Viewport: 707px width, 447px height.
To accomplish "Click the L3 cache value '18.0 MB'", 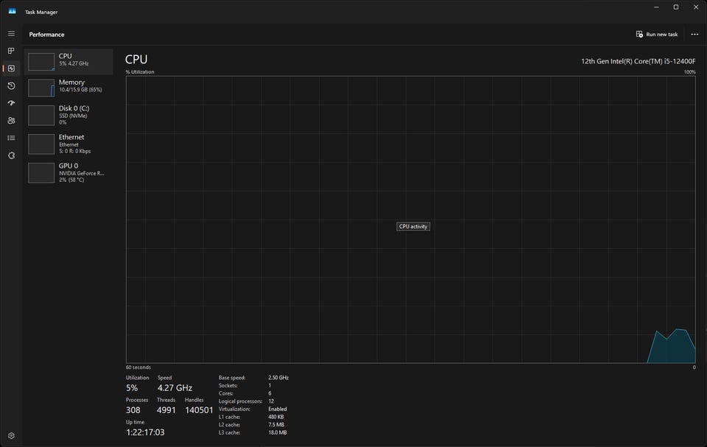I will pyautogui.click(x=278, y=432).
